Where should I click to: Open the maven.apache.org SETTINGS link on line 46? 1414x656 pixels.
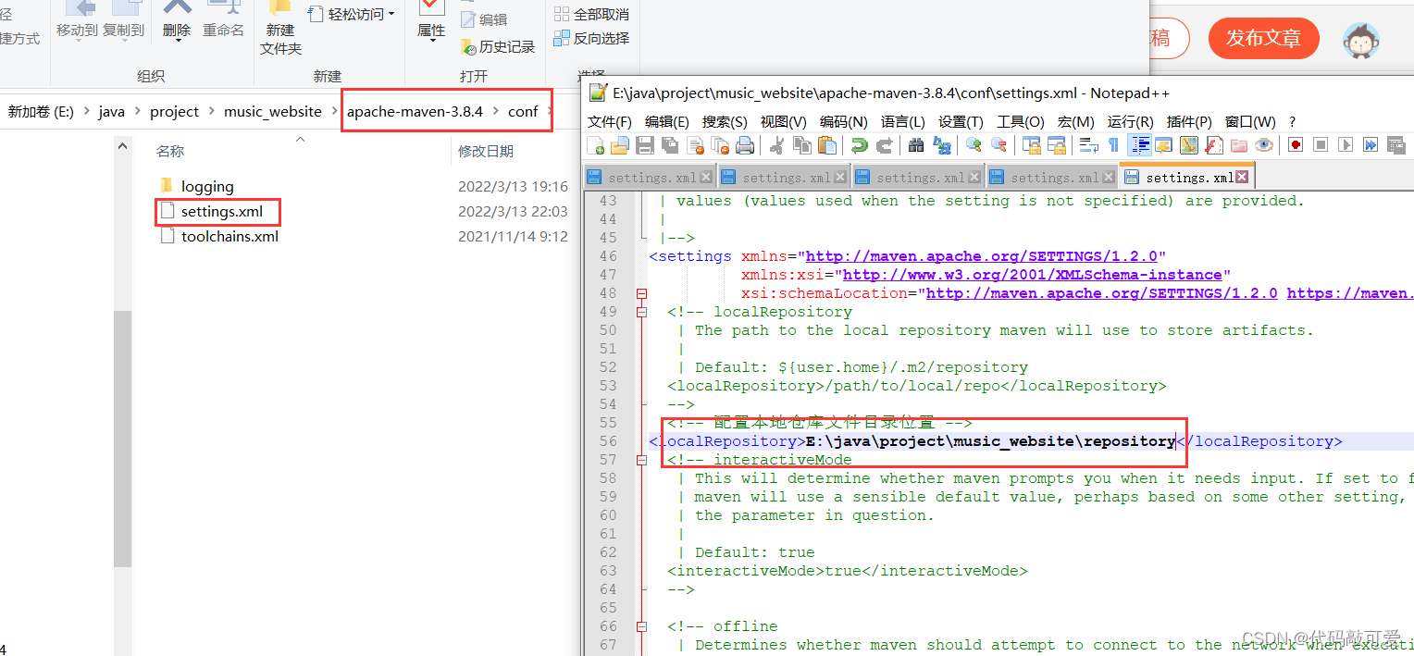point(982,256)
